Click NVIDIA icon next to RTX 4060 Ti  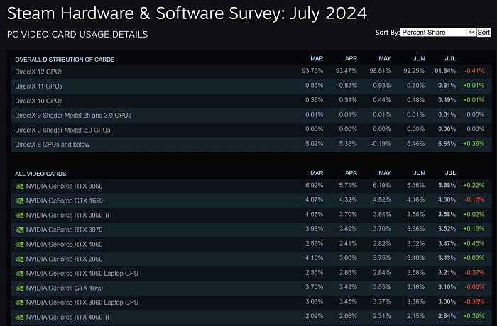point(19,317)
